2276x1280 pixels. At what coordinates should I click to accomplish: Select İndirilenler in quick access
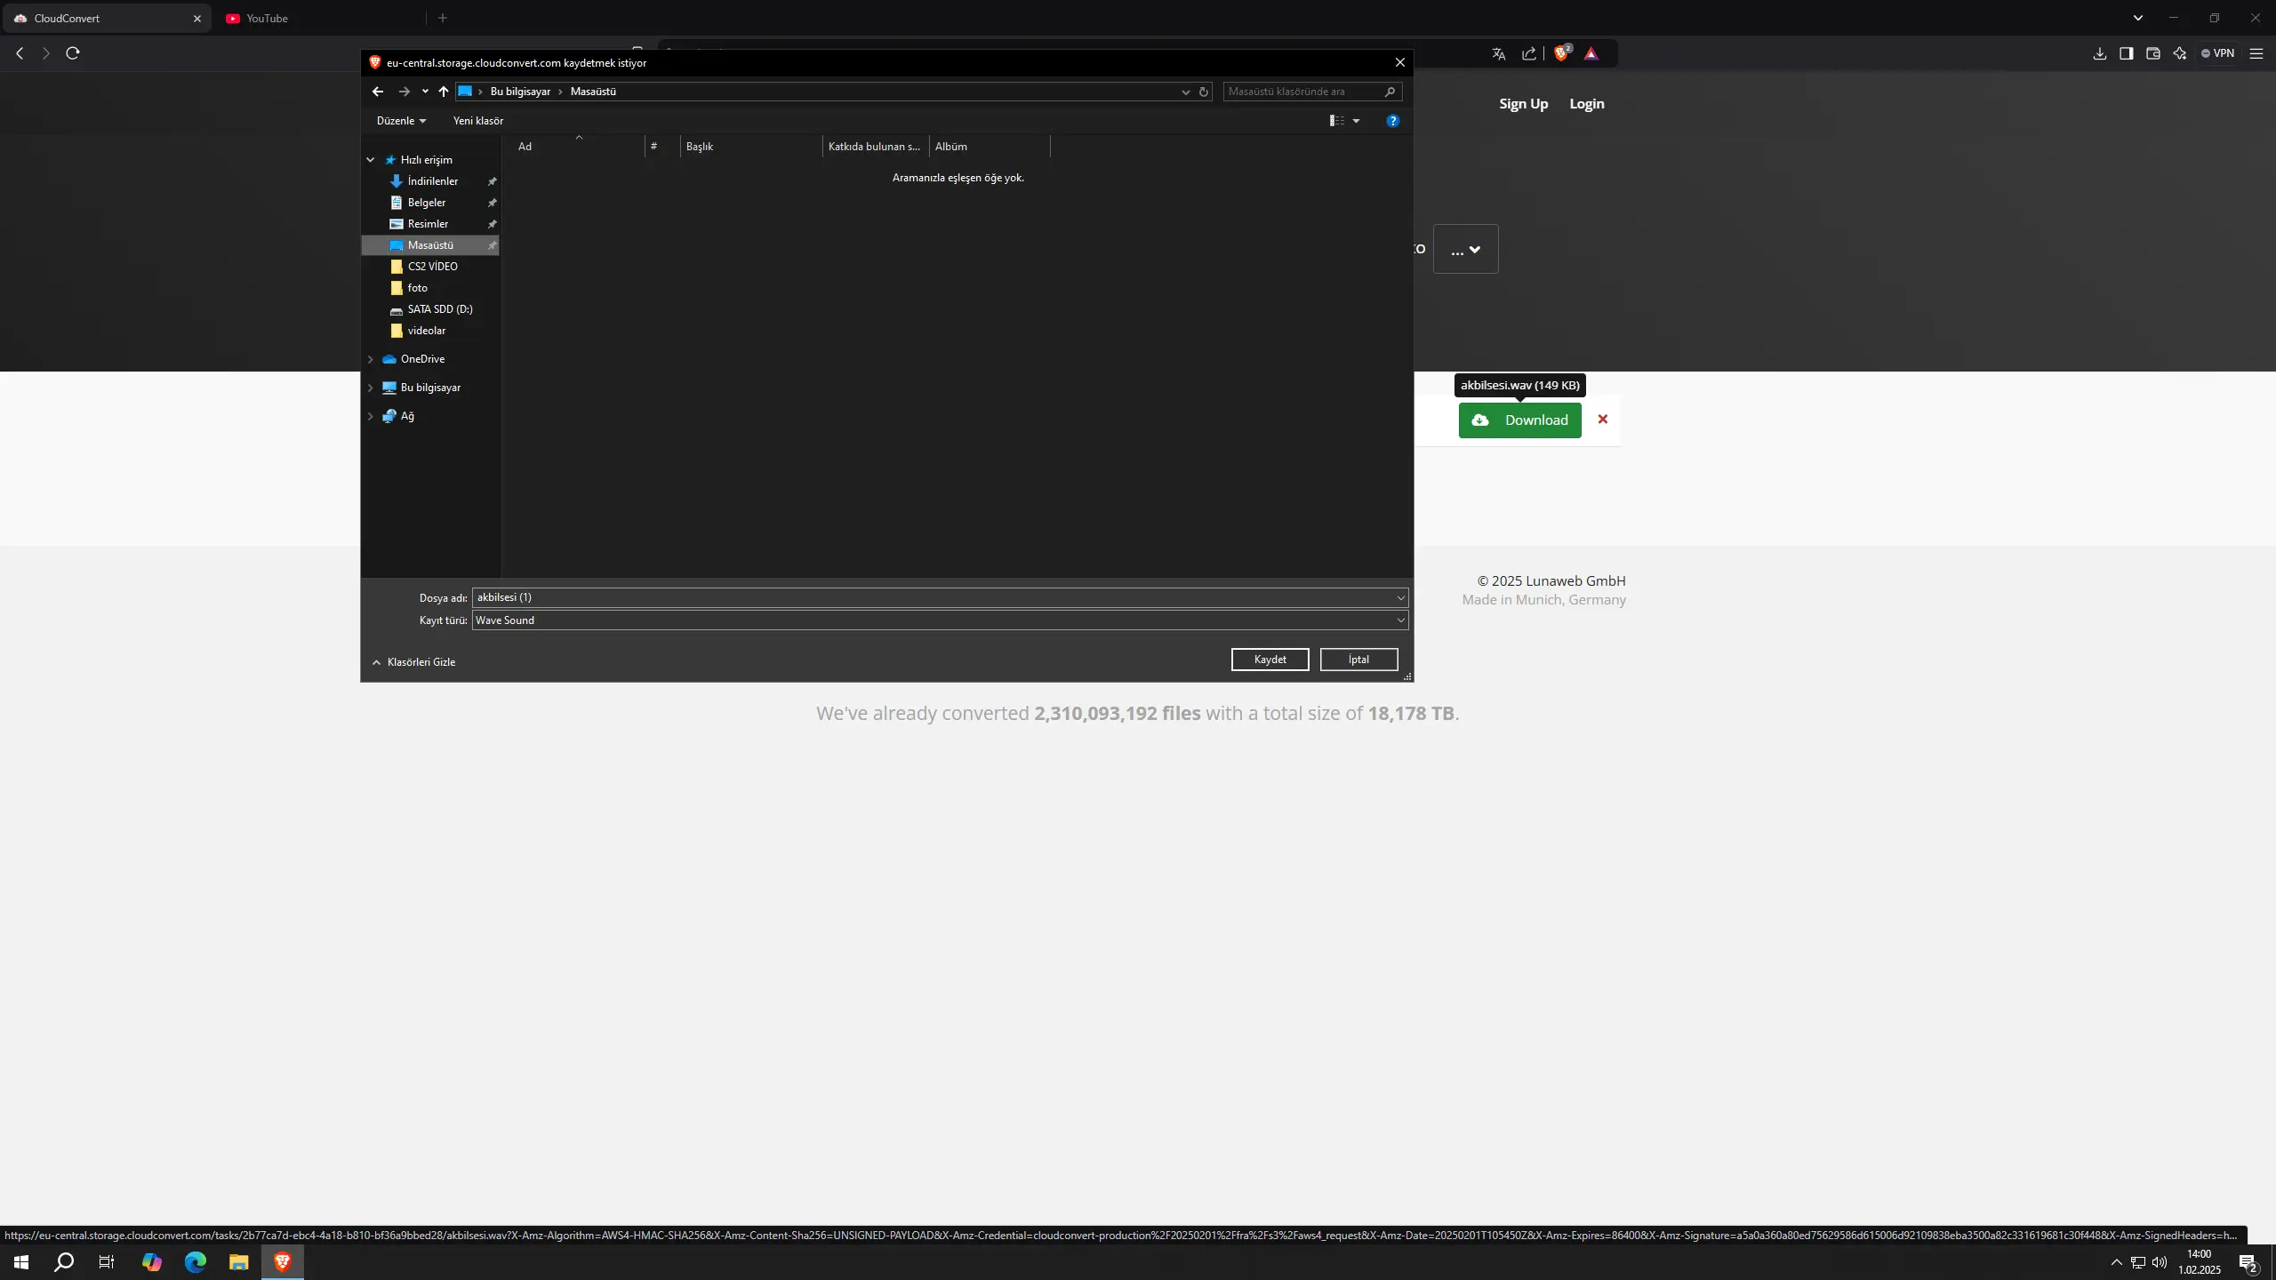point(431,181)
